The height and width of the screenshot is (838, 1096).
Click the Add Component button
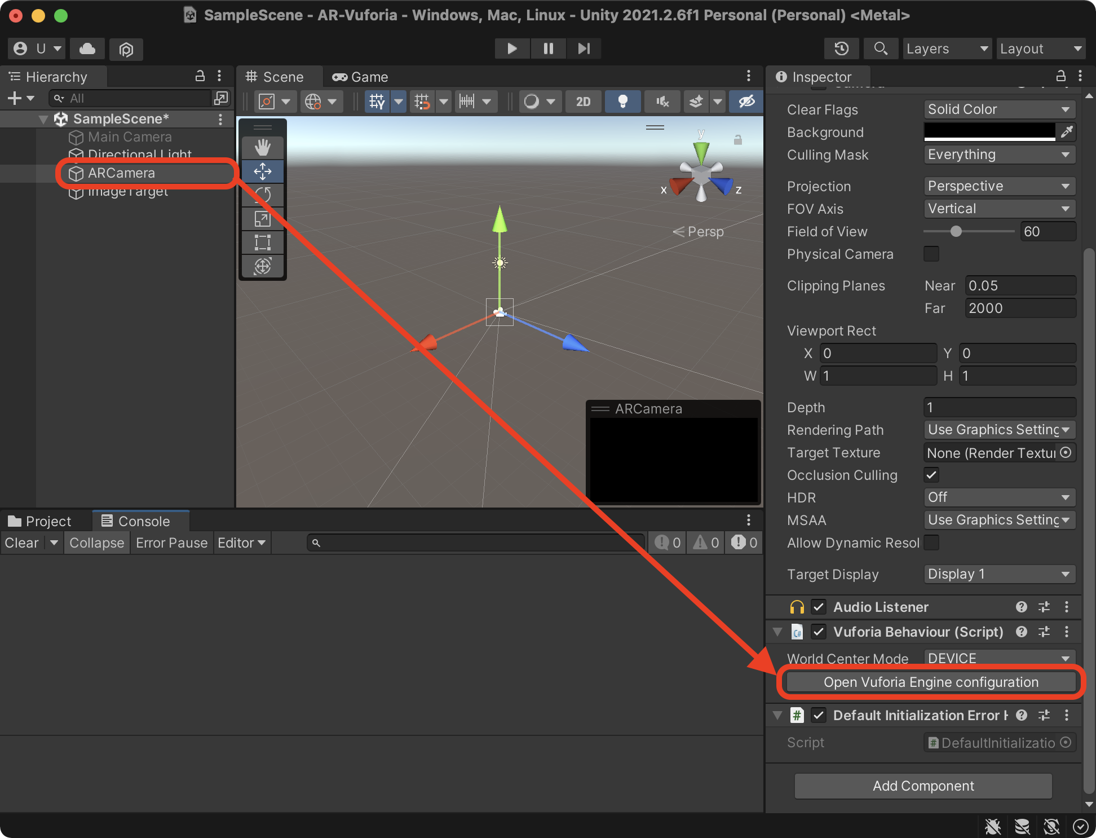923,786
